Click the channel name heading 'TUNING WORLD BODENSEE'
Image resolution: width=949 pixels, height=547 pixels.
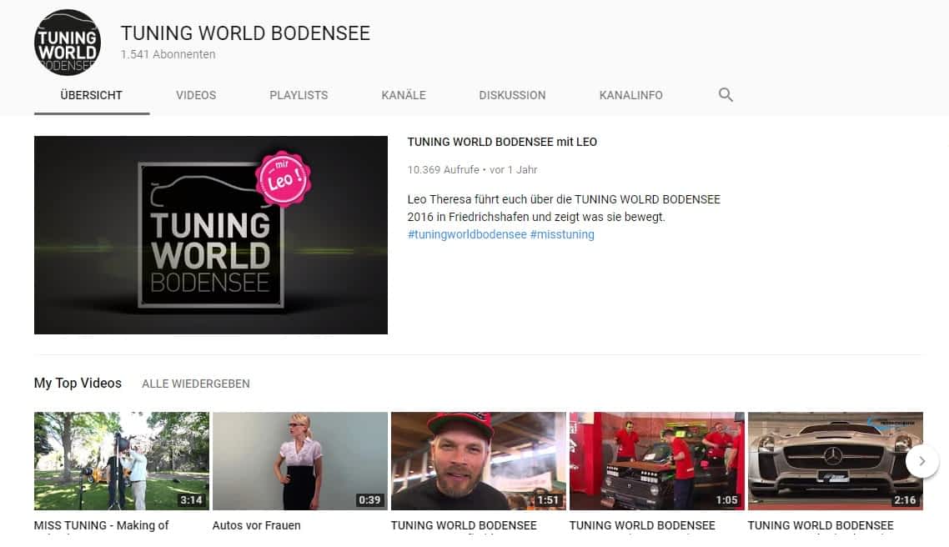point(245,33)
